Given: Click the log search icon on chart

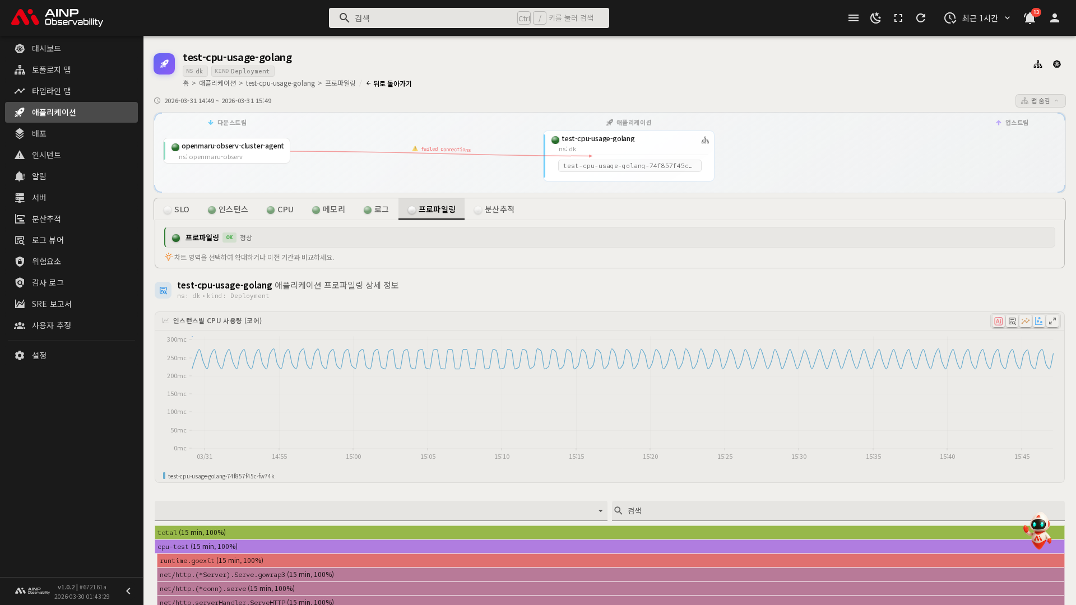Looking at the screenshot, I should pos(1012,321).
